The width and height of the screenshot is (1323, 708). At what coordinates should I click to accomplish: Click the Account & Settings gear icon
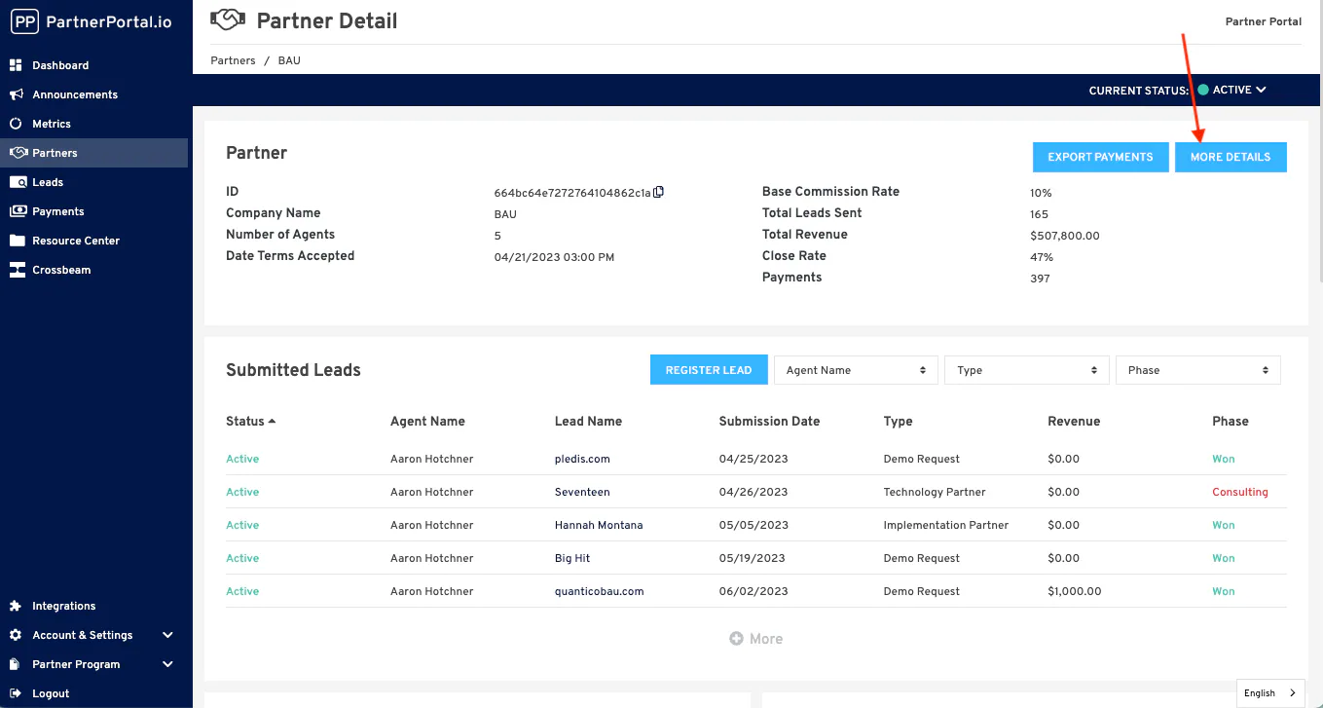16,635
